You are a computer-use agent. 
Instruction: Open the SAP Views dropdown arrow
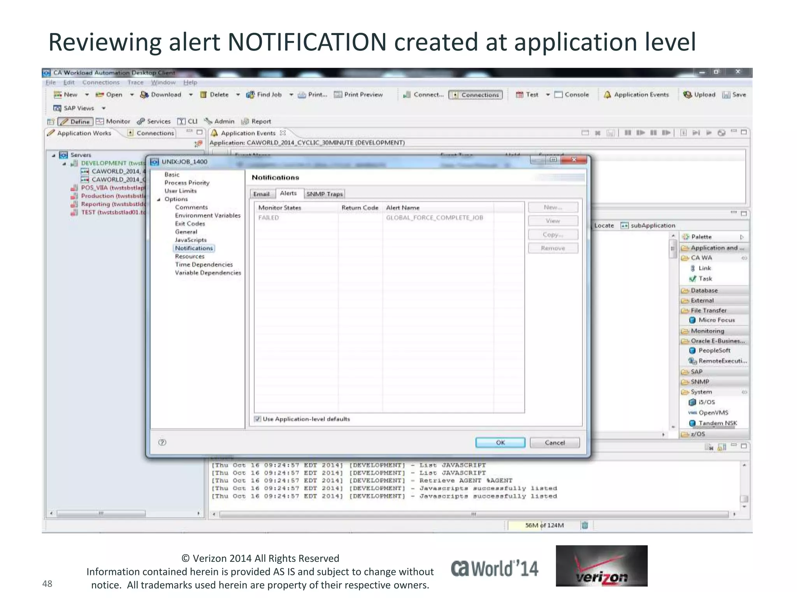pos(104,108)
